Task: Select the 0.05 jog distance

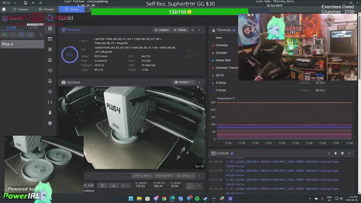Action: point(91,186)
